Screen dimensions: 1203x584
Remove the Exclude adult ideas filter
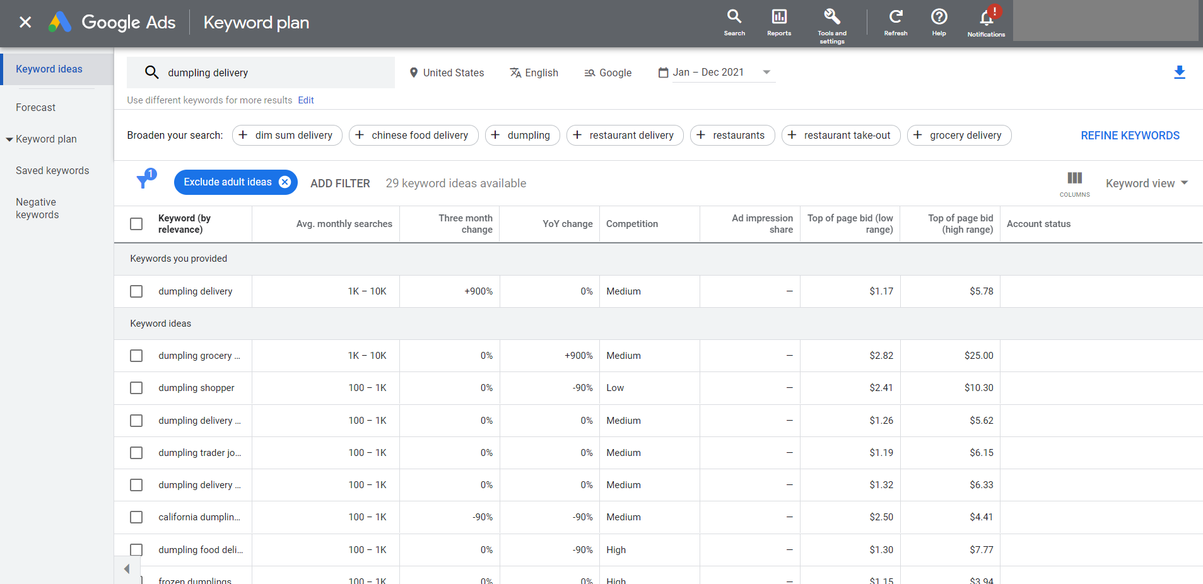(285, 182)
